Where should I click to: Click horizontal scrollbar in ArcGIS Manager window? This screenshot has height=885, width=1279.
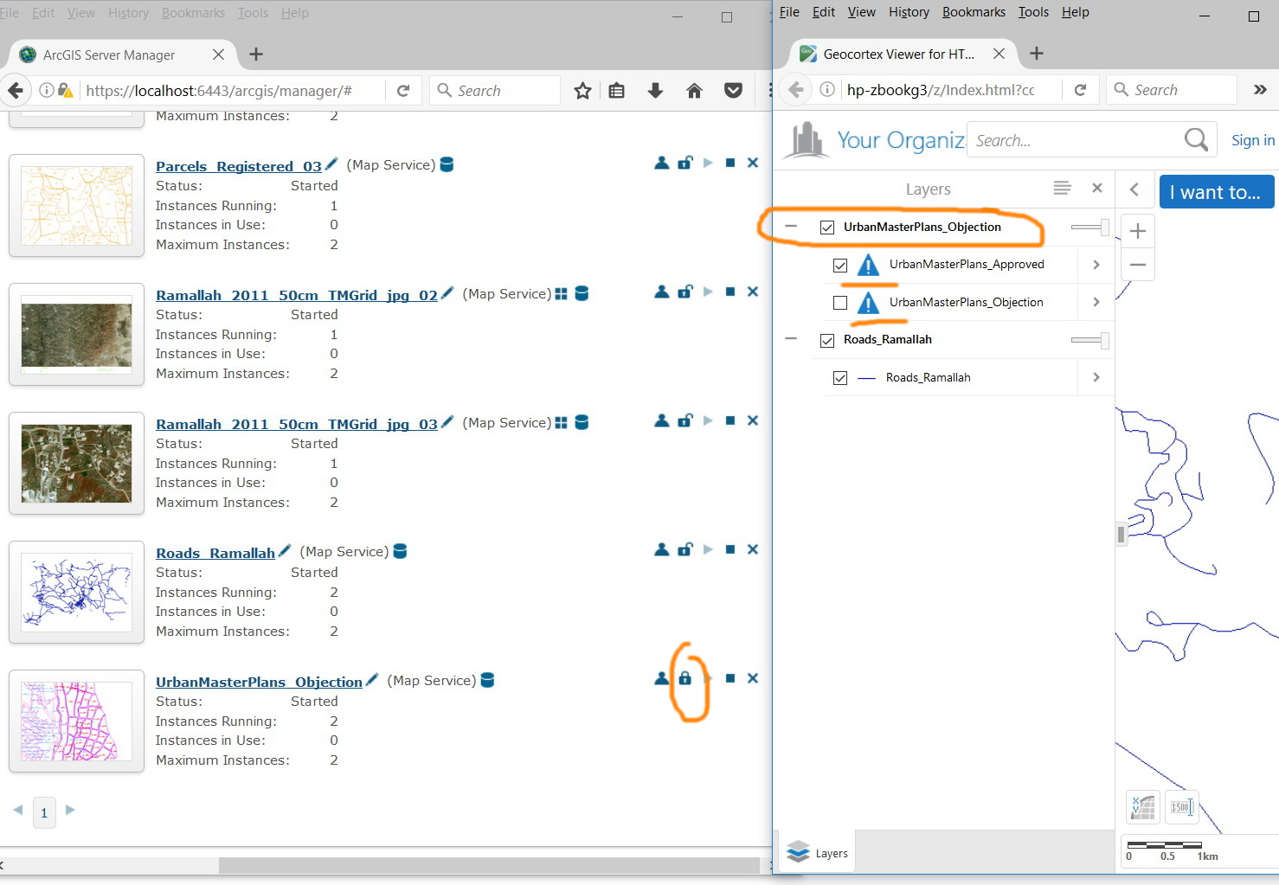pyautogui.click(x=489, y=866)
